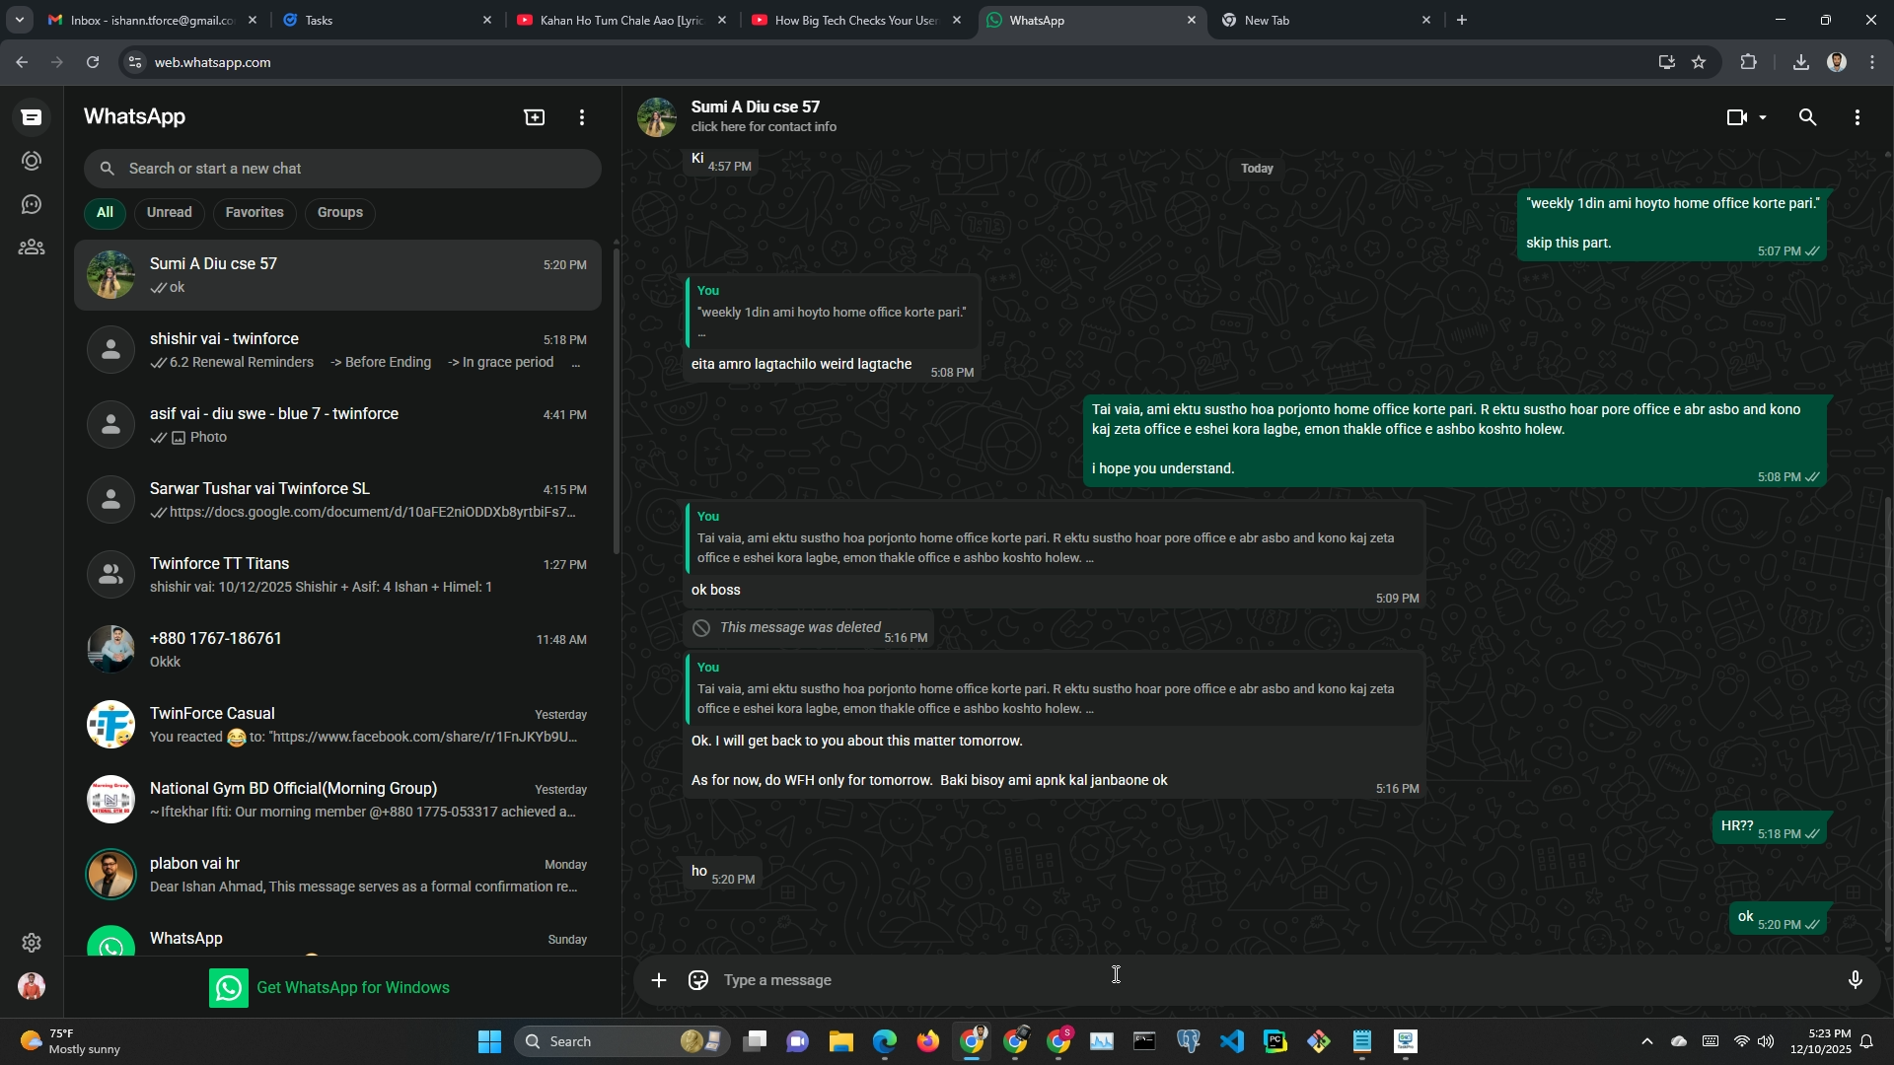Search within the Sumi chat conversation

1807,117
